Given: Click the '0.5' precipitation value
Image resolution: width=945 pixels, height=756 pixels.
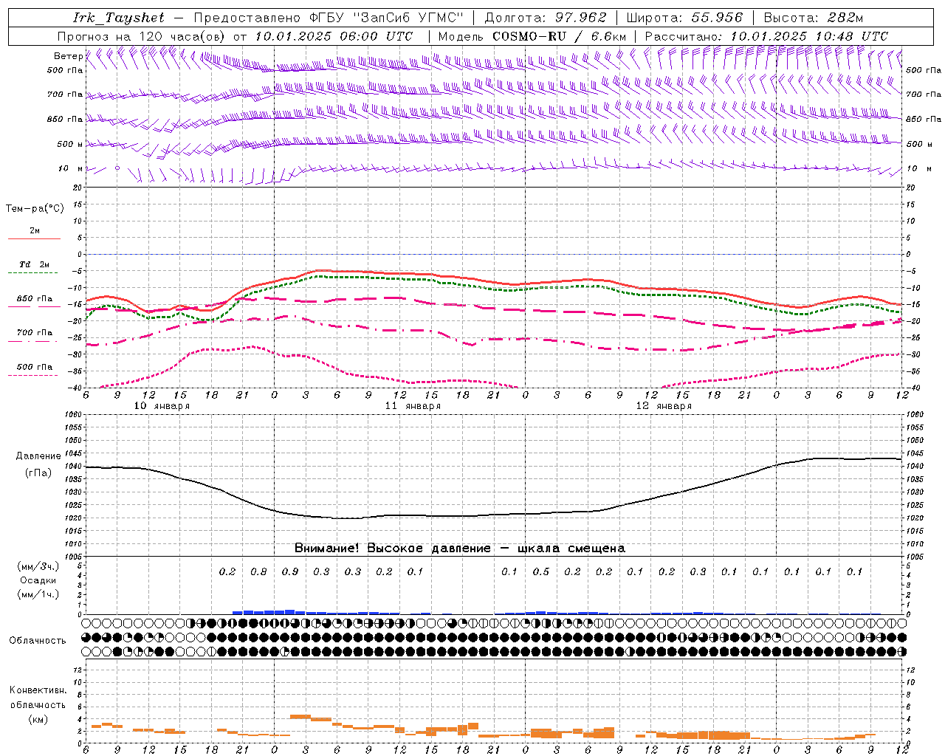Looking at the screenshot, I should coord(541,571).
